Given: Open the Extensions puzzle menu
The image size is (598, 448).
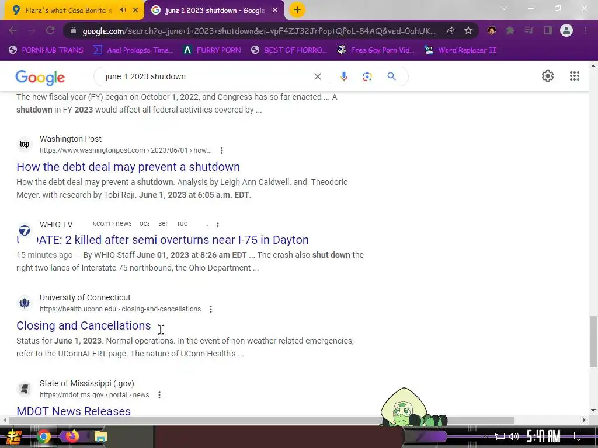Looking at the screenshot, I should (x=510, y=30).
